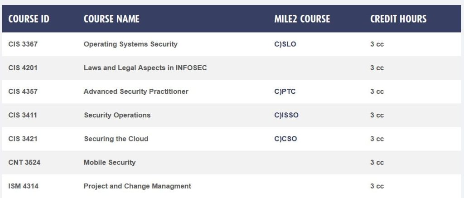Click the COURSE ID column header

coord(29,19)
